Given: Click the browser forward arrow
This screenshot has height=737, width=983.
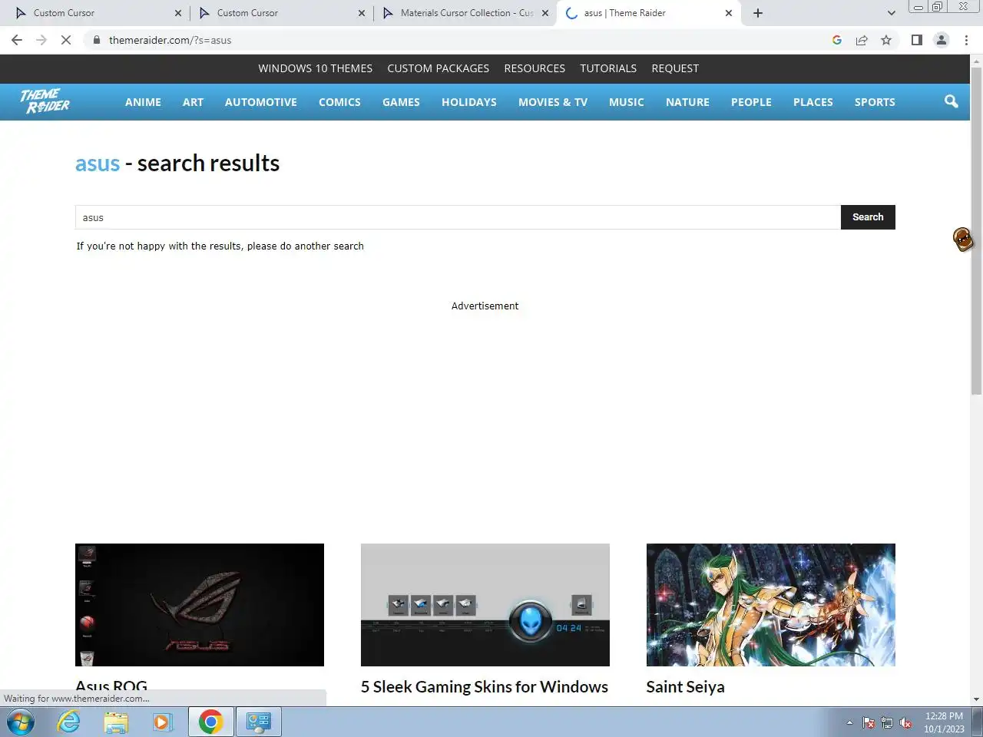Looking at the screenshot, I should [x=41, y=40].
